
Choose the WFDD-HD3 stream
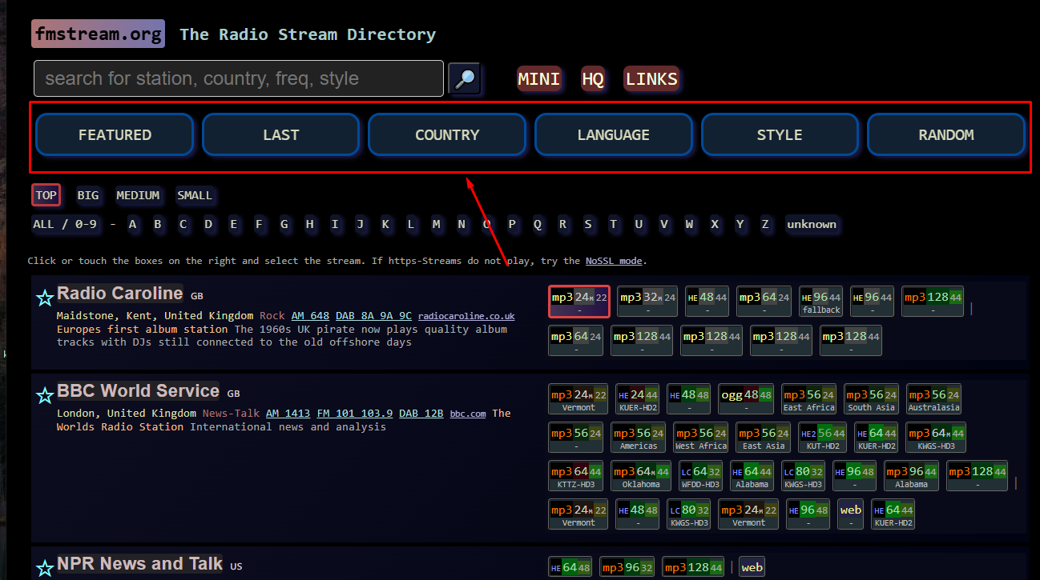[700, 475]
